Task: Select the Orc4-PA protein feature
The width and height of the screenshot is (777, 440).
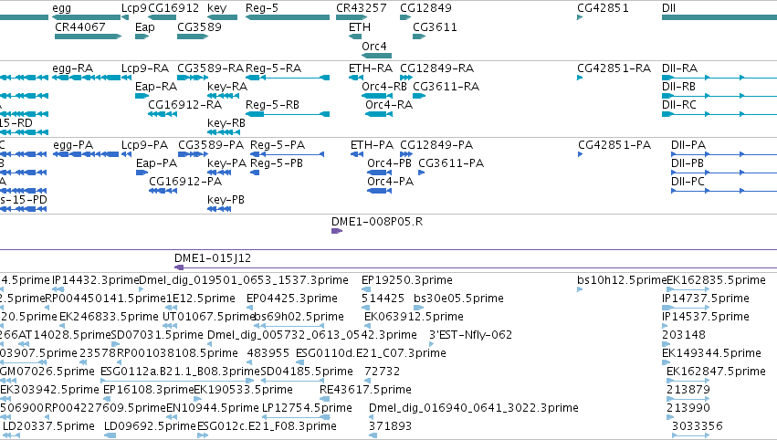Action: 380,191
